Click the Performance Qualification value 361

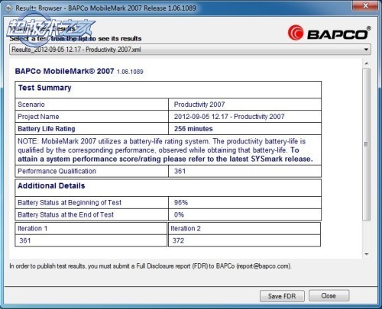(180, 171)
